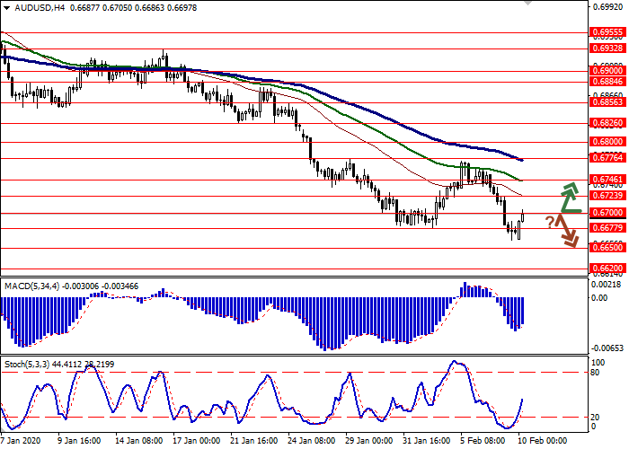Click the 0.68000 resistance level label
This screenshot has height=449, width=629.
(607, 141)
